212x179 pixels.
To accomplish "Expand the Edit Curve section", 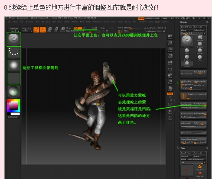I will (193, 133).
